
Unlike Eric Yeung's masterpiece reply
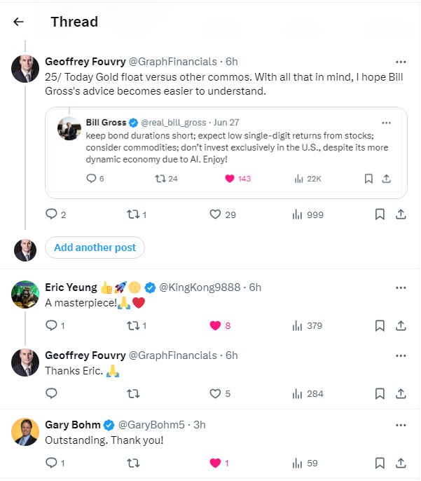point(216,325)
